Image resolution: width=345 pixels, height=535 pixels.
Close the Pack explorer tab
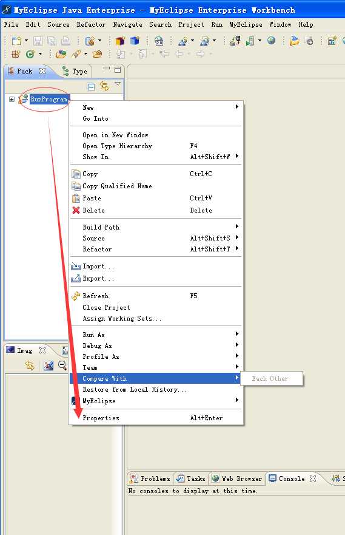(42, 71)
